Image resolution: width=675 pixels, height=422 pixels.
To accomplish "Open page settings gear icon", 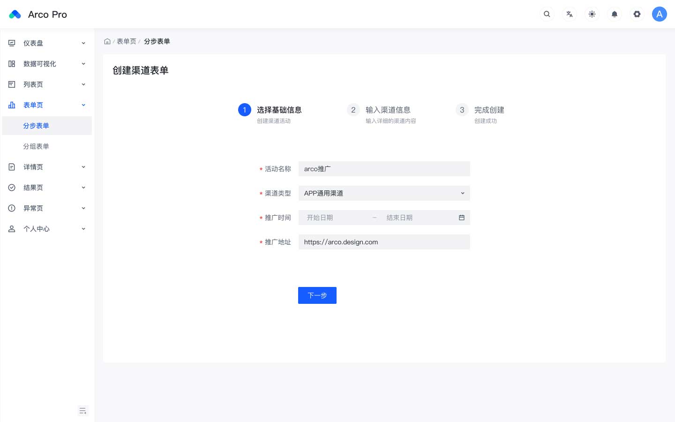I will (637, 14).
